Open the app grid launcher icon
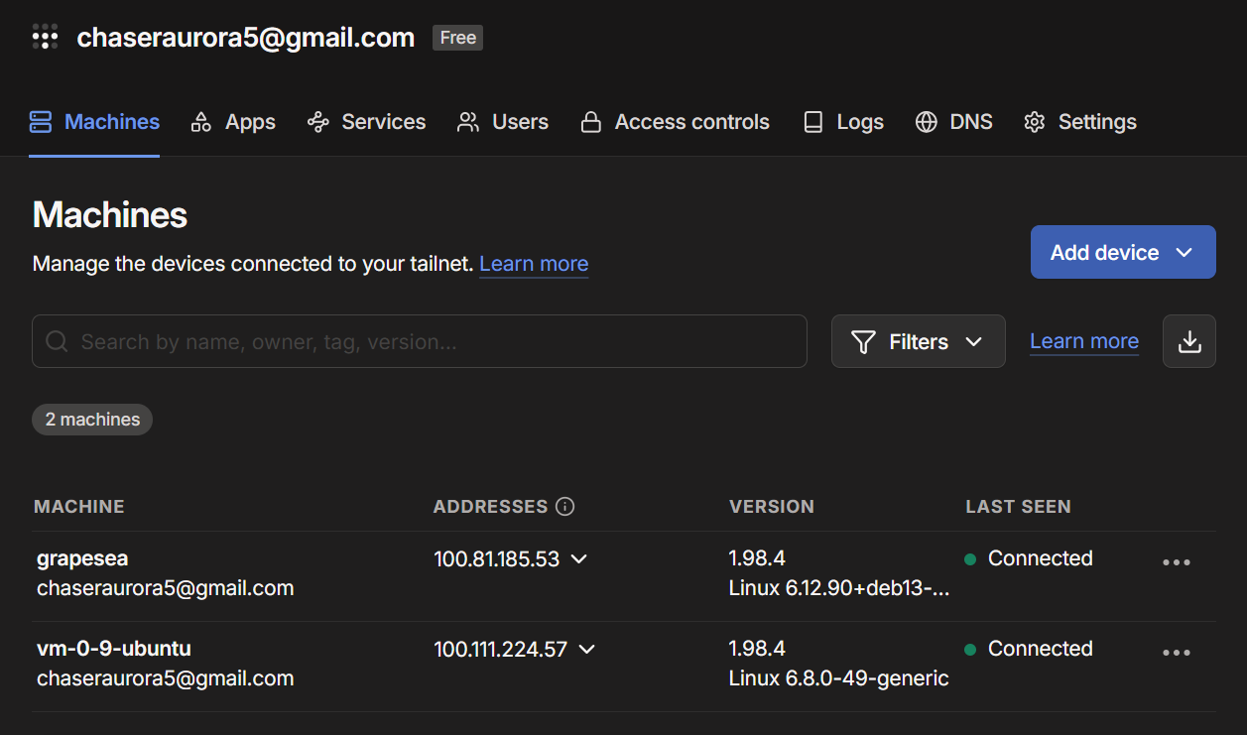The width and height of the screenshot is (1247, 735). 46,38
